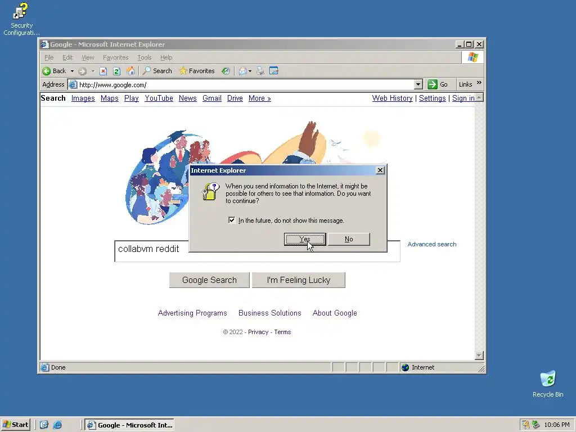This screenshot has width=576, height=432.
Task: Open the Play link
Action: click(x=132, y=98)
